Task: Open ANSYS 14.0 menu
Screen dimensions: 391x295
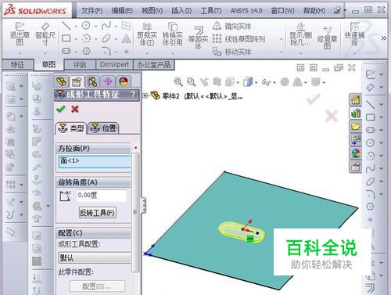Action: 246,11
